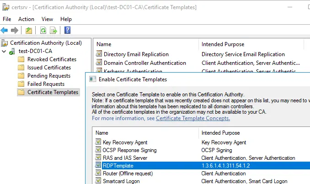Choose Key Recovery Agent template name
Image resolution: width=310 pixels, height=184 pixels.
125,142
